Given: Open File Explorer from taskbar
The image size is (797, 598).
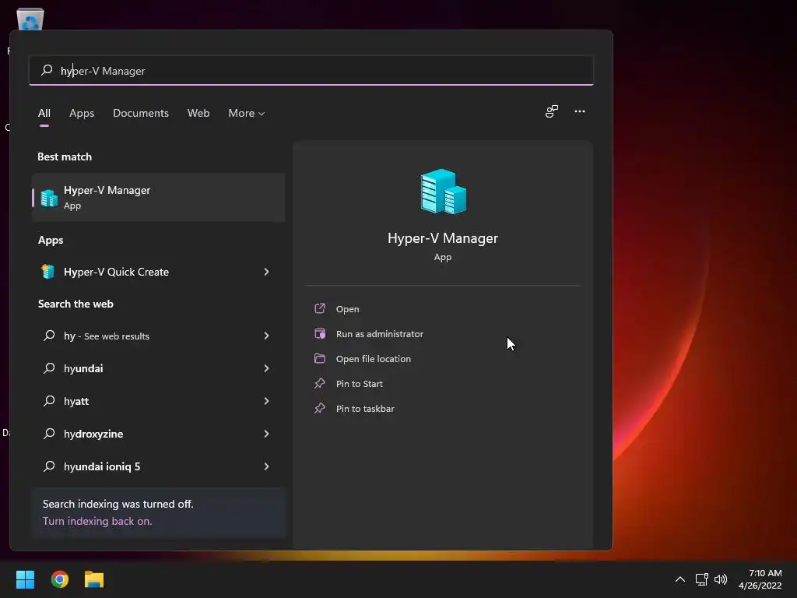Looking at the screenshot, I should pos(94,579).
